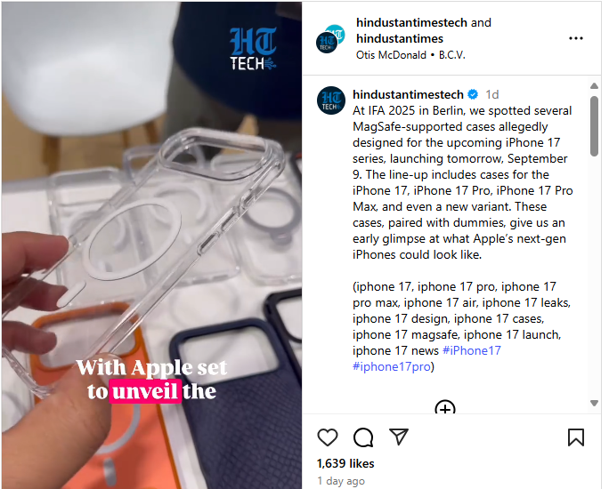Open comments via speech bubble icon
The image size is (609, 489).
(x=363, y=437)
